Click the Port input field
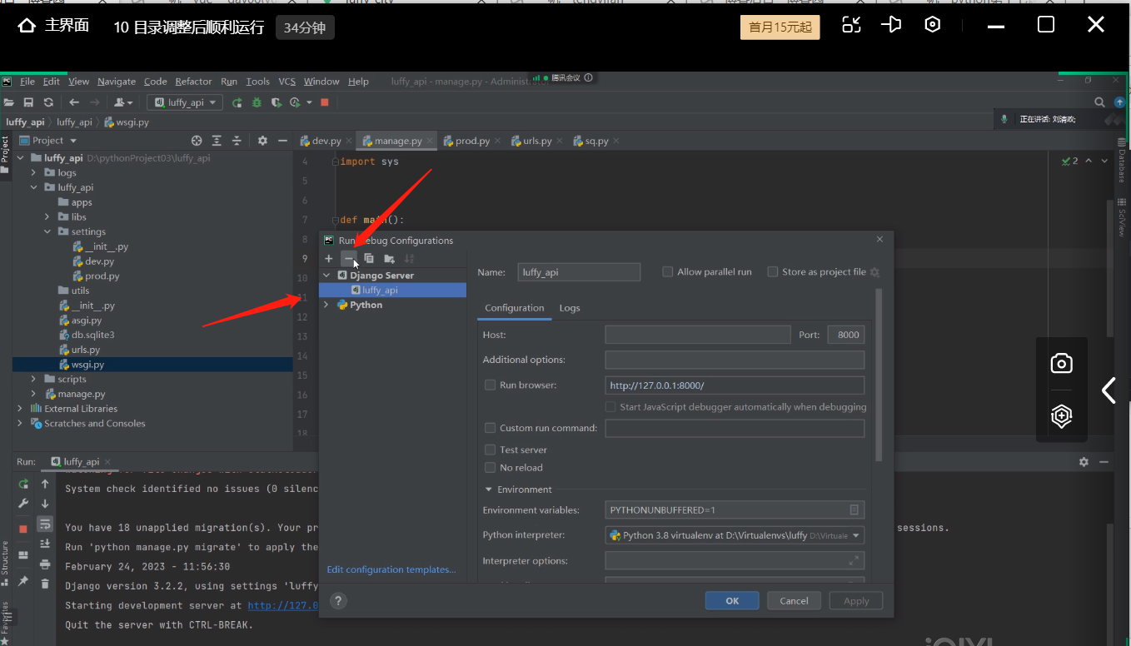This screenshot has width=1131, height=646. coord(845,335)
